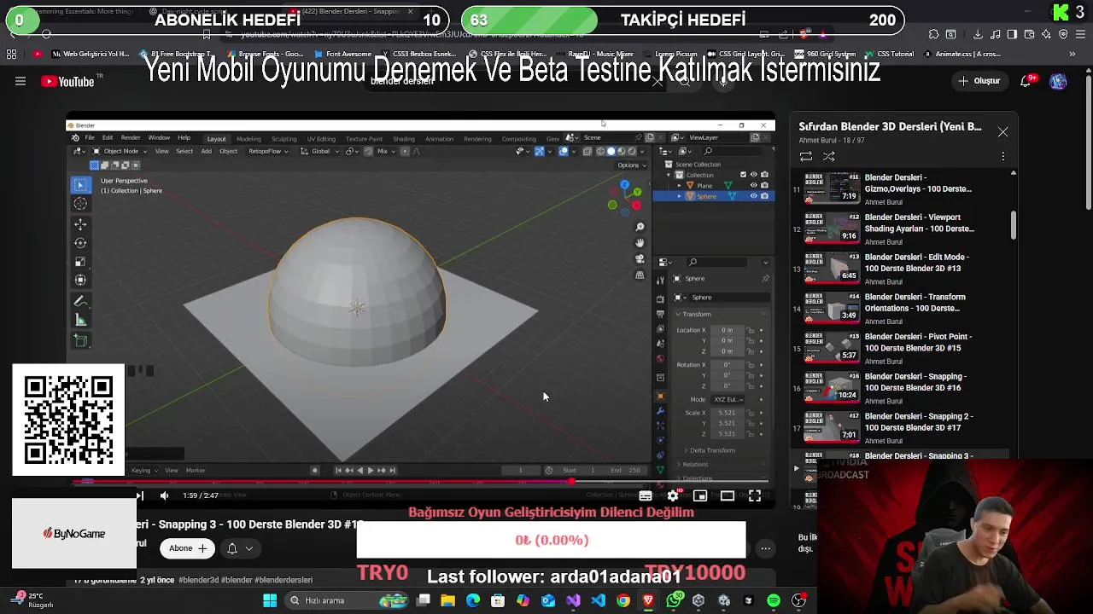Open the Object properties orange square tab
This screenshot has width=1093, height=614.
(x=660, y=397)
